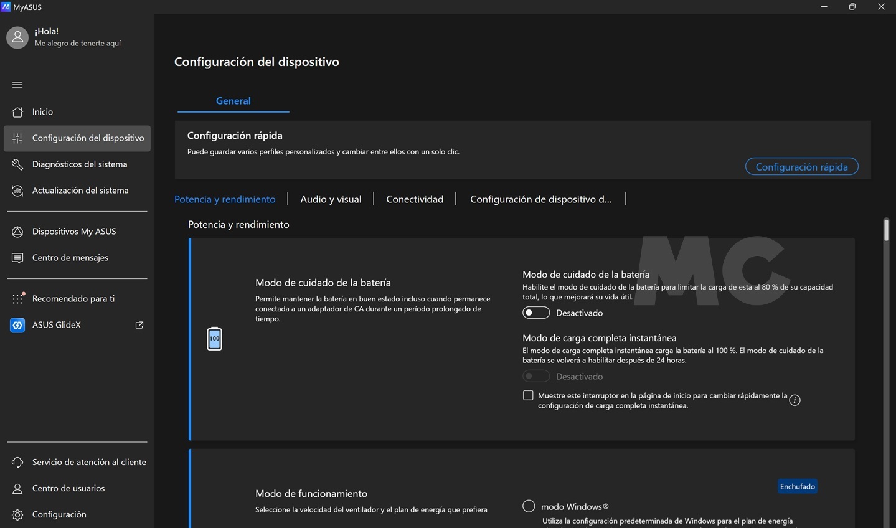The image size is (896, 528).
Task: Click the Enchufado status badge
Action: [797, 486]
